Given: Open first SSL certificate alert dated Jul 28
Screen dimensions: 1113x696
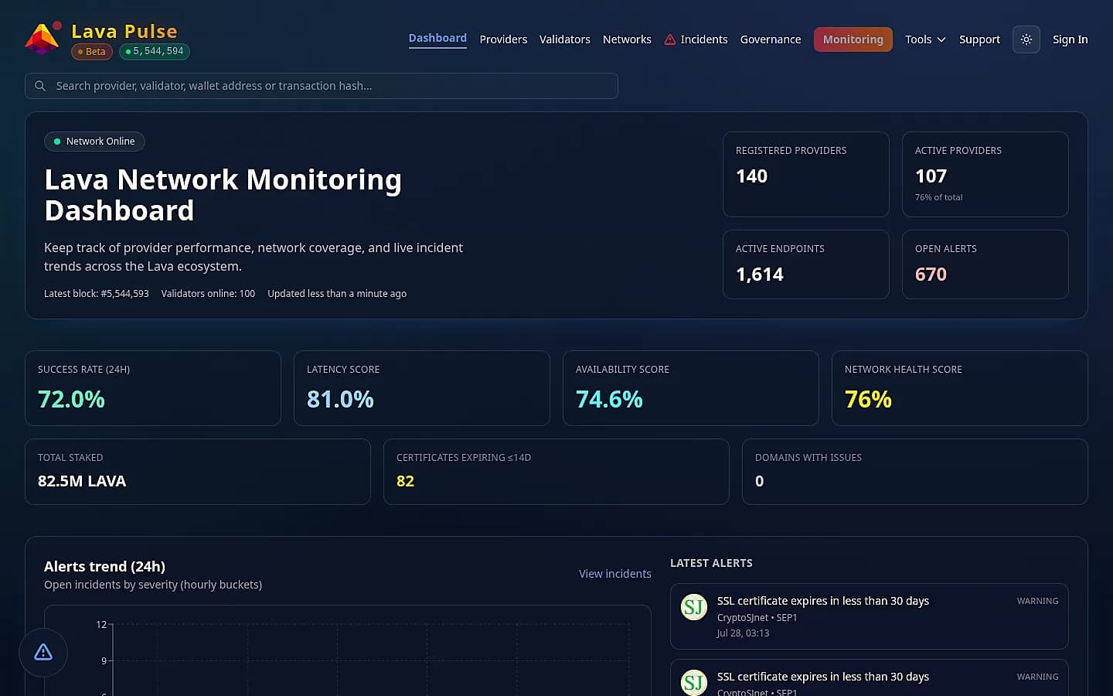Looking at the screenshot, I should point(870,616).
